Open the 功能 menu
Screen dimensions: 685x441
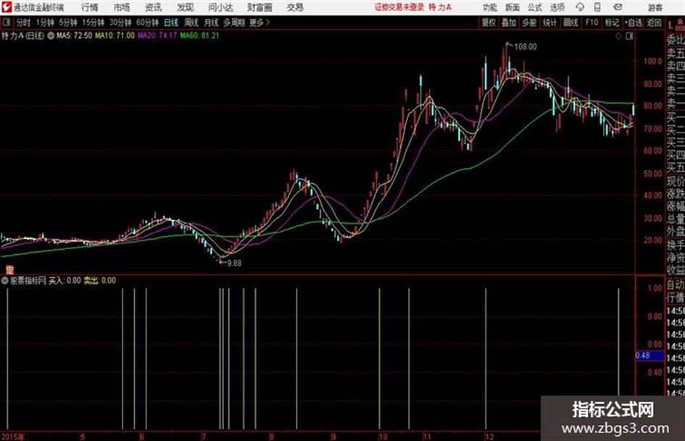coord(490,7)
